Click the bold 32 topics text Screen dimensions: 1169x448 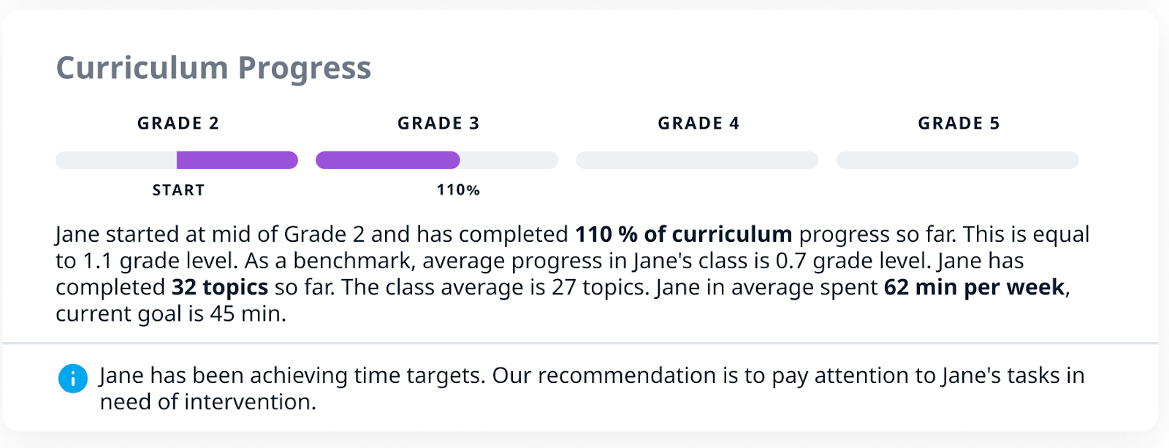220,287
